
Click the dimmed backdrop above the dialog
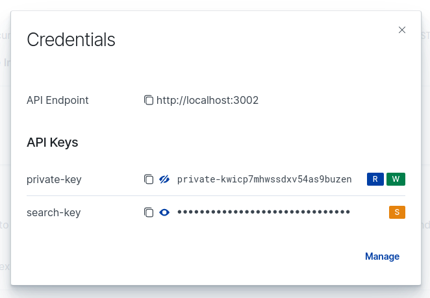[215, 5]
